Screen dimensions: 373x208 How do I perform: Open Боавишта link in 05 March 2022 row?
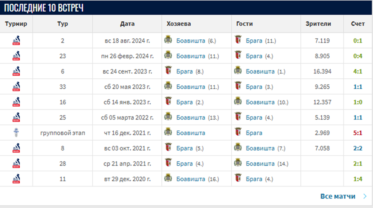click(x=191, y=117)
